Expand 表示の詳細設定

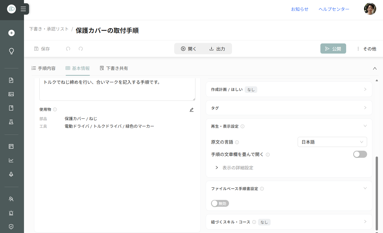coord(235,168)
